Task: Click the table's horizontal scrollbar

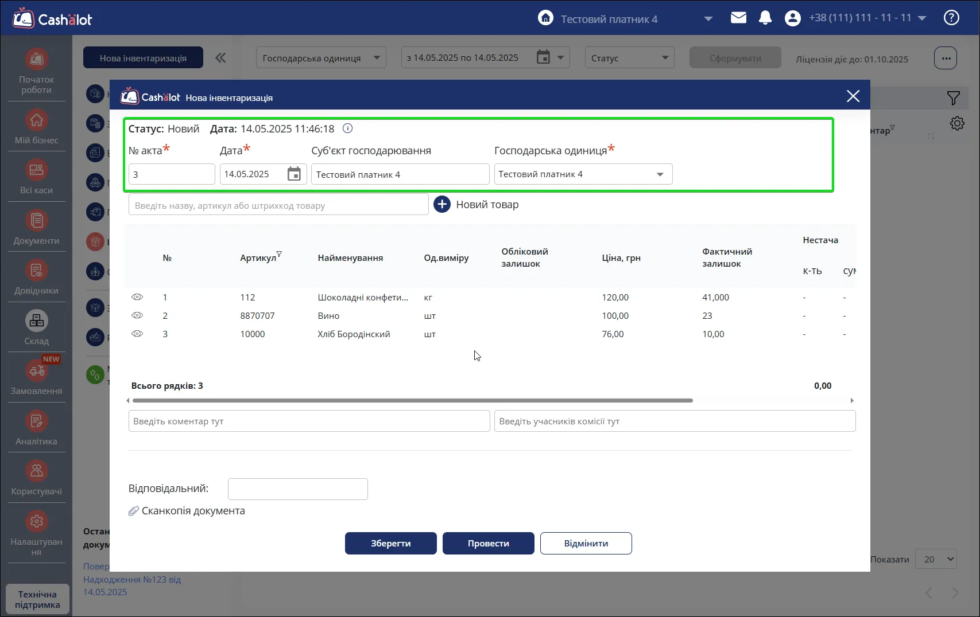Action: 412,401
